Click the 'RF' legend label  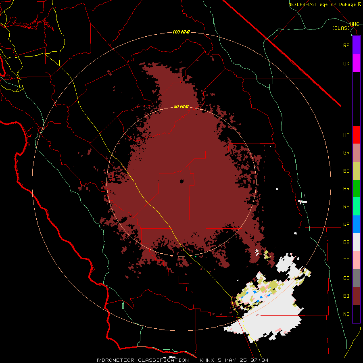coord(346,45)
